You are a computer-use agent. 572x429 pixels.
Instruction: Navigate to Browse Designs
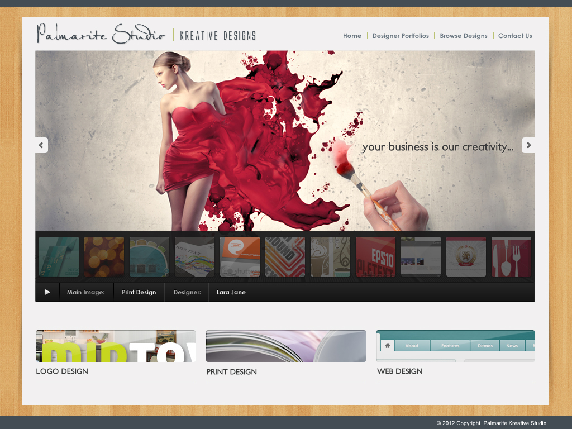pyautogui.click(x=463, y=36)
